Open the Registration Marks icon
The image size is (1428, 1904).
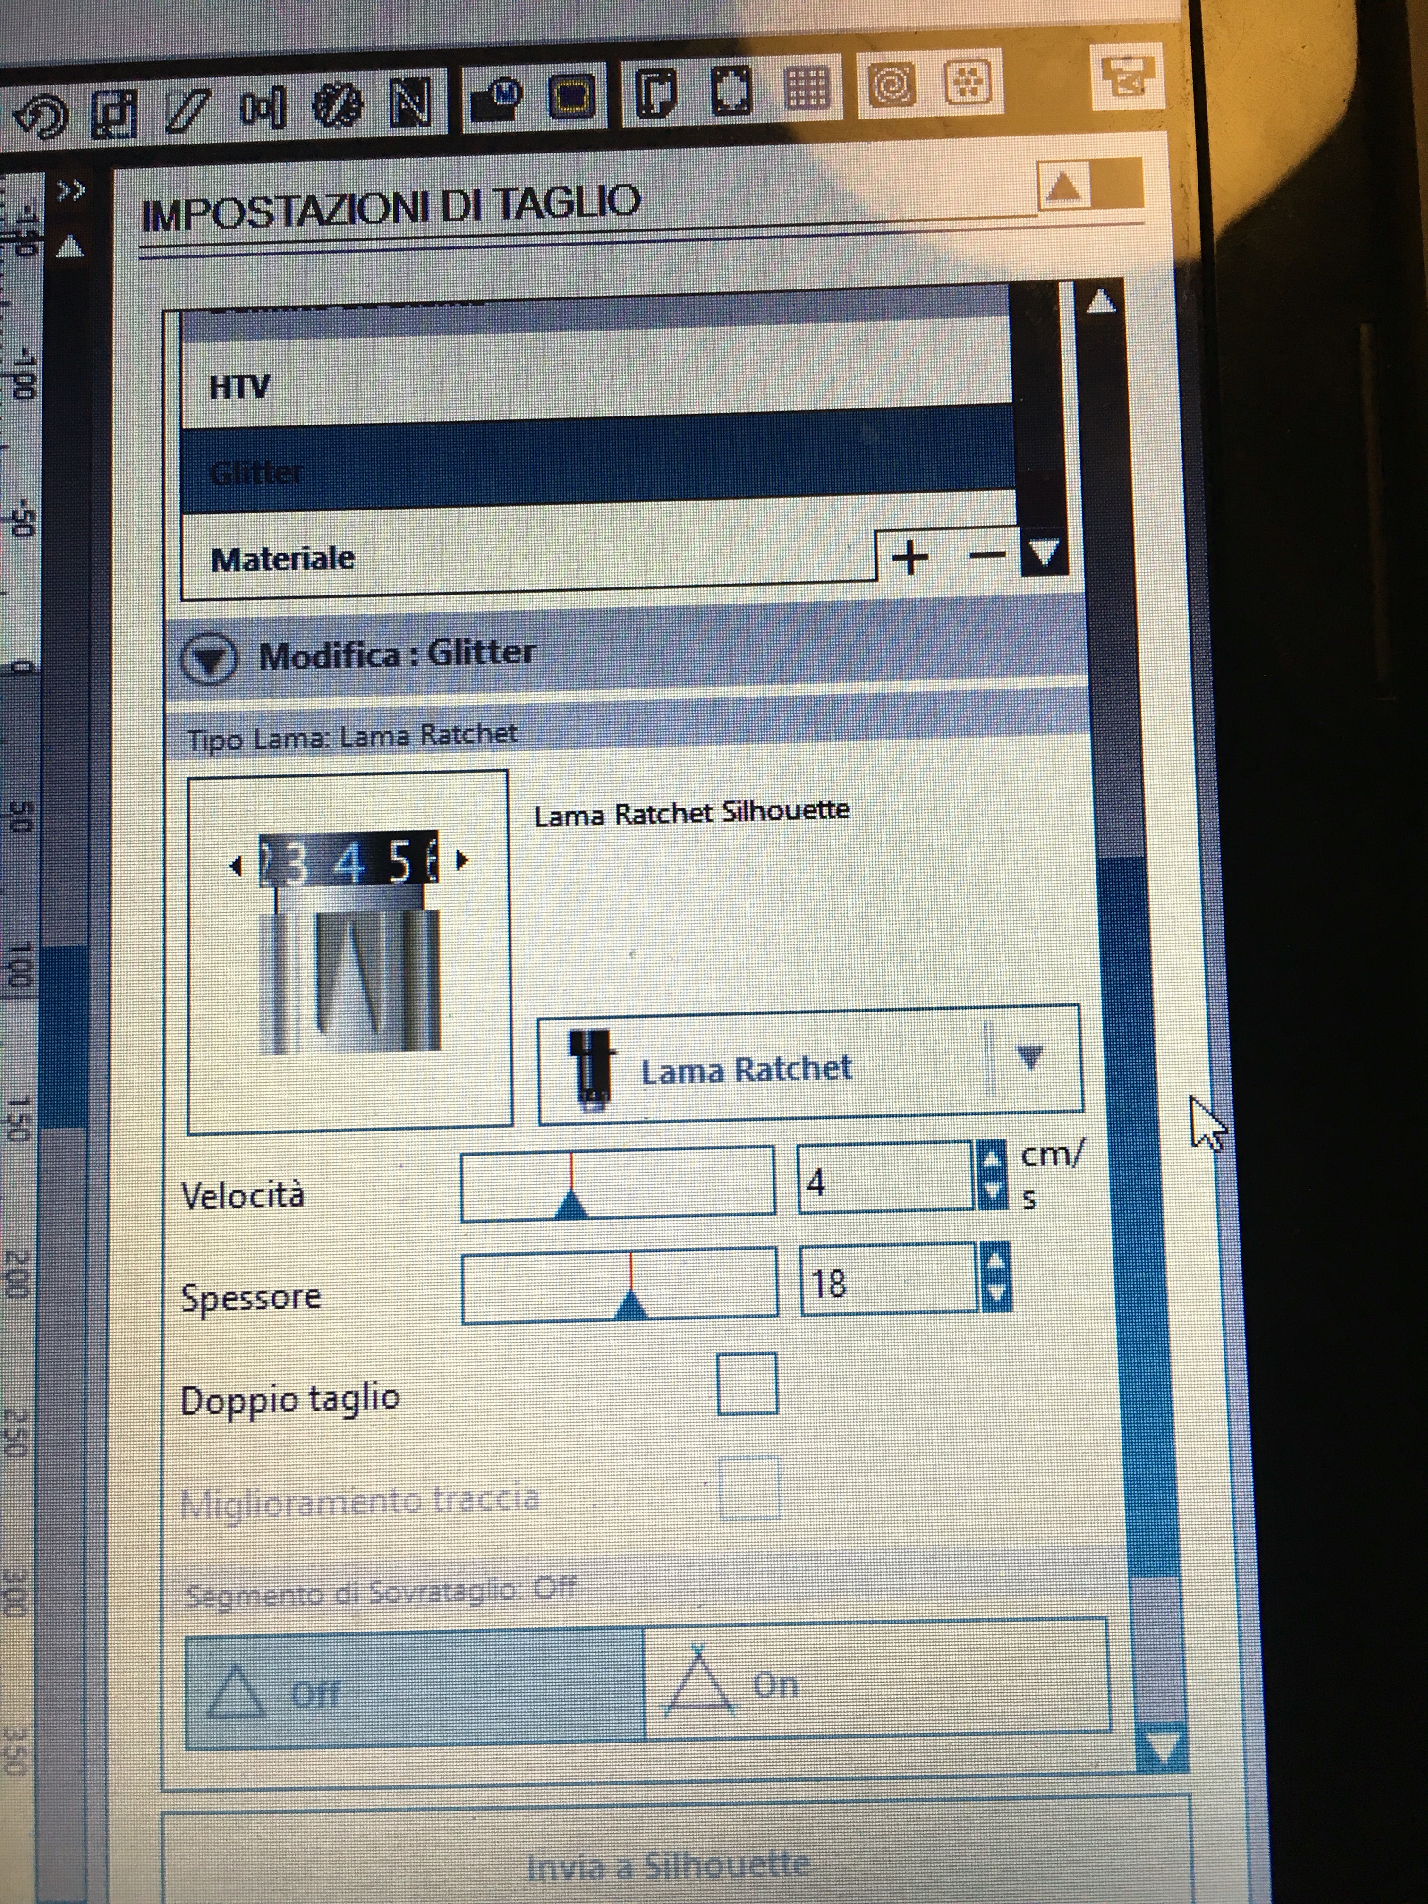point(731,90)
